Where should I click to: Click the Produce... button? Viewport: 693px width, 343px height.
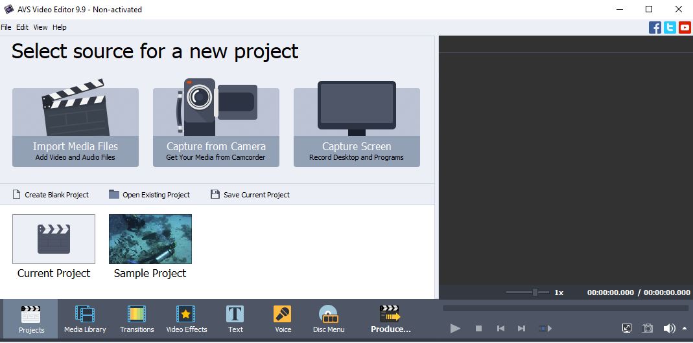(391, 319)
